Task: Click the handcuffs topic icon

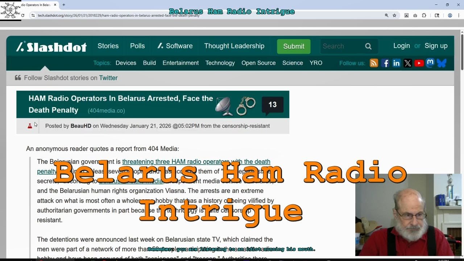Action: [x=246, y=106]
